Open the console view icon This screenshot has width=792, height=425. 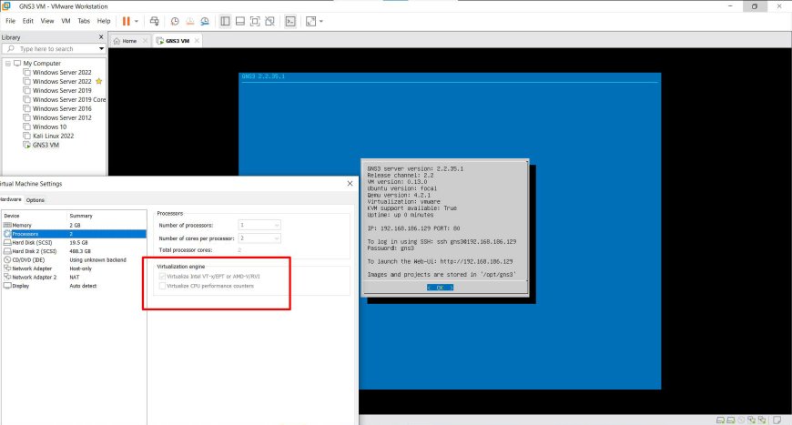(x=290, y=21)
